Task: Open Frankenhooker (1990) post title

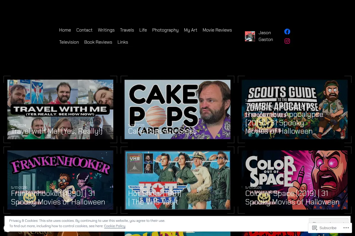Action: 58,198
